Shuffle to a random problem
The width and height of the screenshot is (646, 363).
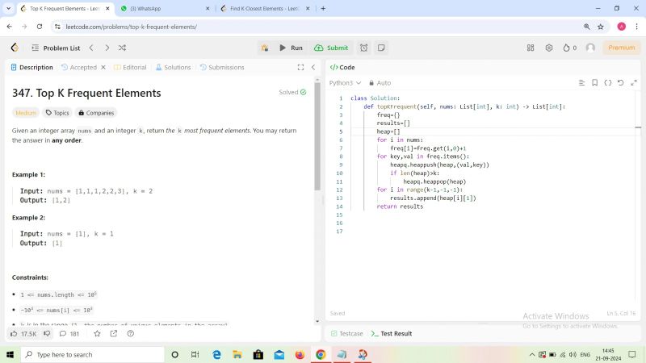point(122,48)
